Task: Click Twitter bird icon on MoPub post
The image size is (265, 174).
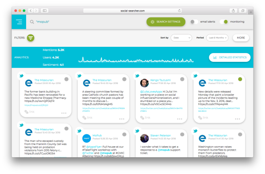Action: 79,131
